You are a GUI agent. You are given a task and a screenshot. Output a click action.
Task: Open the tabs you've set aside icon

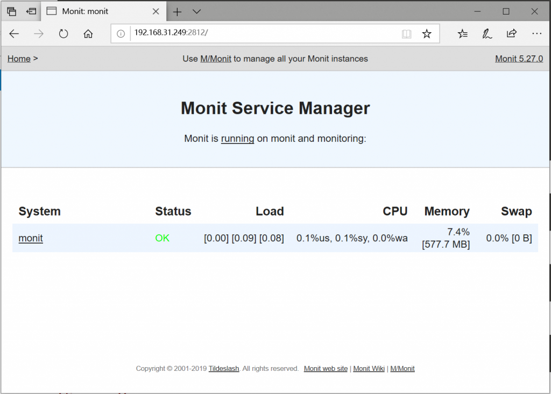point(11,11)
